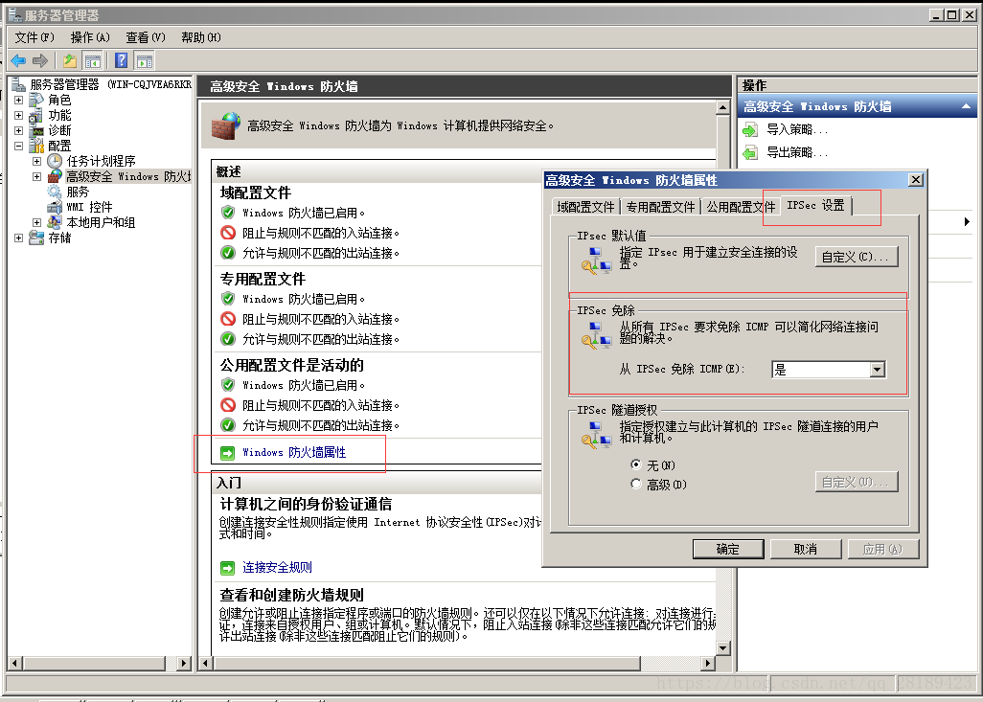Select the WMI 控件 tree item
Image resolution: width=983 pixels, height=702 pixels.
click(x=89, y=207)
